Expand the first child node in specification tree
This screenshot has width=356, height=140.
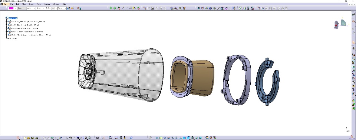point(7,21)
